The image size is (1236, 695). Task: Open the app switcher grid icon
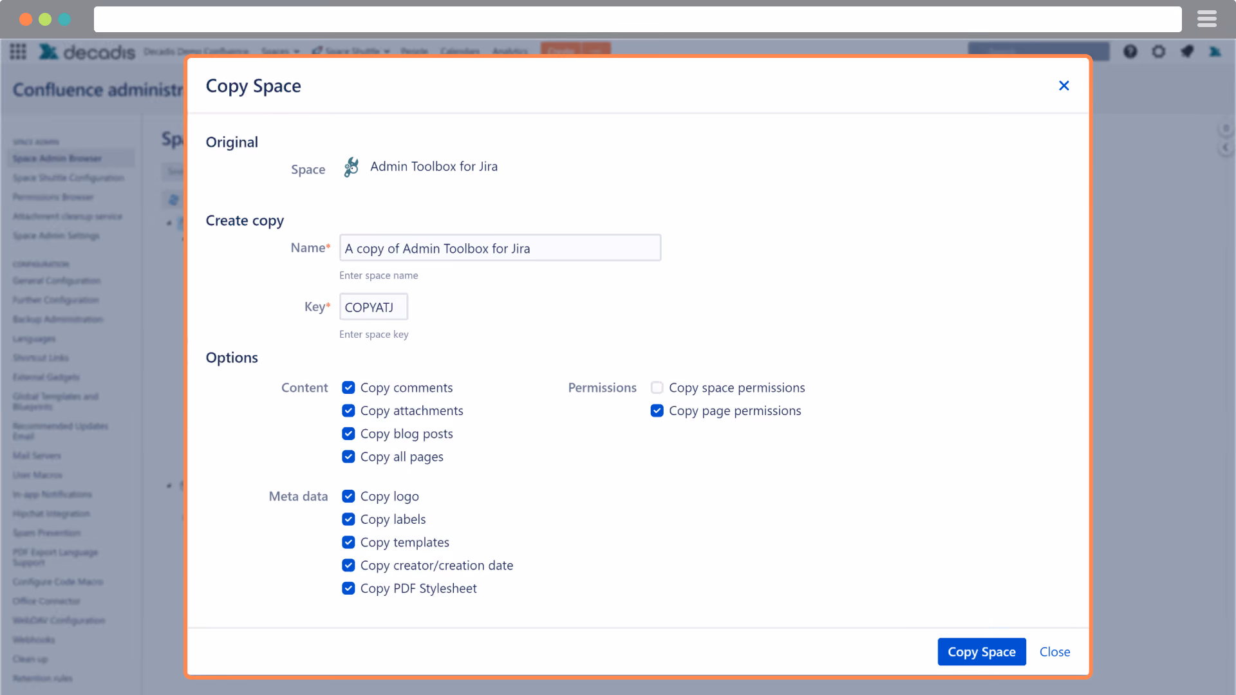point(18,51)
